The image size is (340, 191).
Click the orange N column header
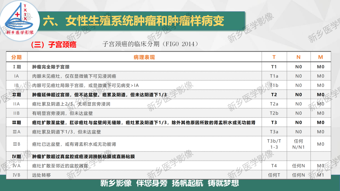click(298, 57)
